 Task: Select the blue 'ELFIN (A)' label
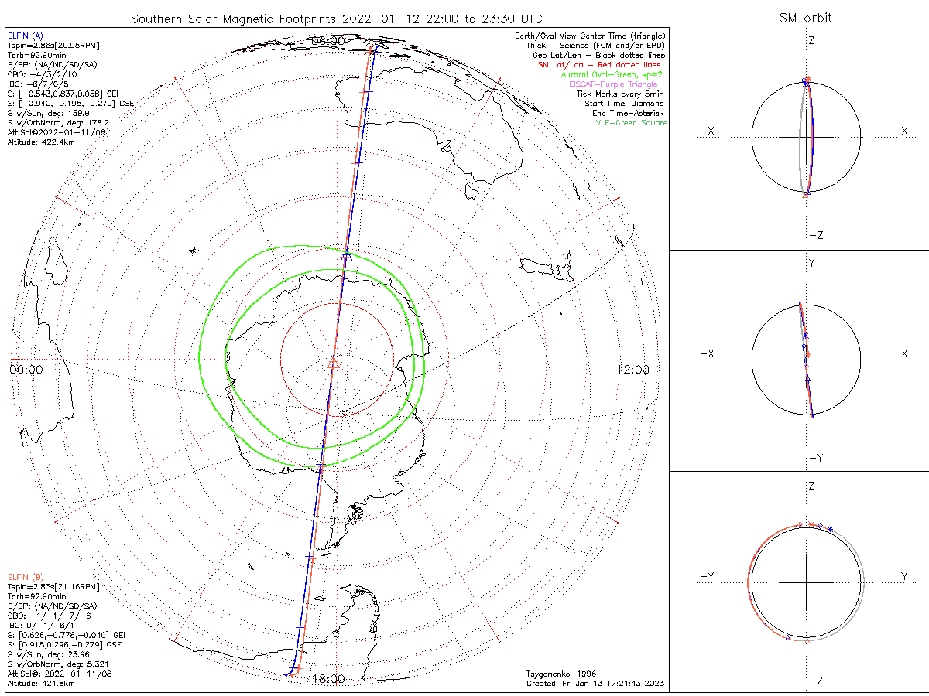tap(25, 36)
